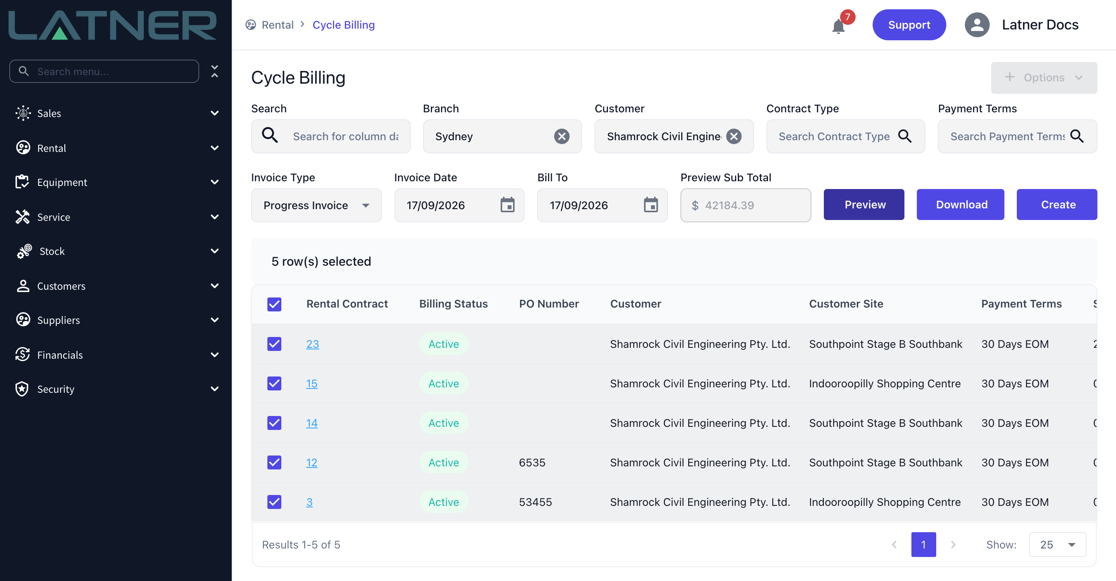Open the Options dropdown button
This screenshot has height=581, width=1116.
[1044, 77]
